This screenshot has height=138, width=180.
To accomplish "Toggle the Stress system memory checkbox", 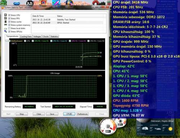I will (x=9, y=25).
